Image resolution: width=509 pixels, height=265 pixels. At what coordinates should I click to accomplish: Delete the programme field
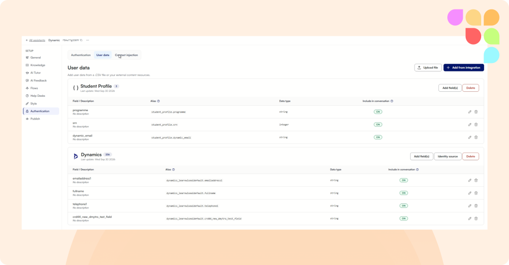point(476,112)
